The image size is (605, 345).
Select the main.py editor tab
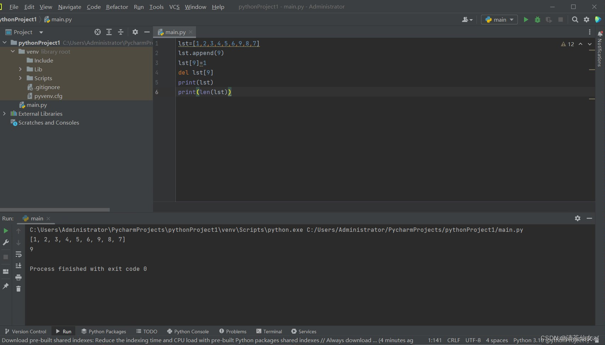175,32
